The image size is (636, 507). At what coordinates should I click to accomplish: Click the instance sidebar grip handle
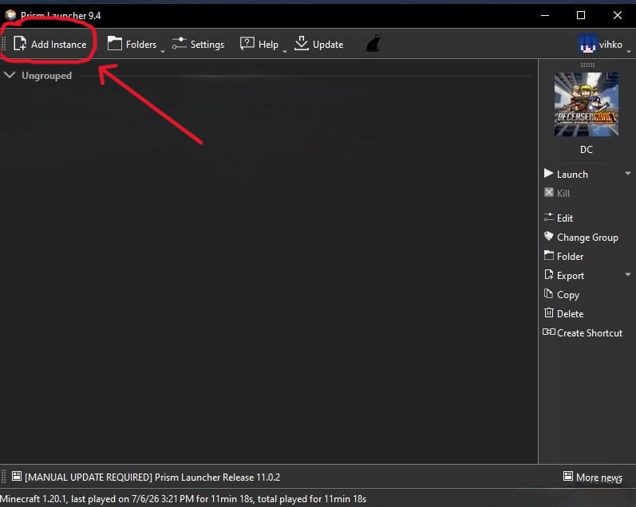click(587, 65)
